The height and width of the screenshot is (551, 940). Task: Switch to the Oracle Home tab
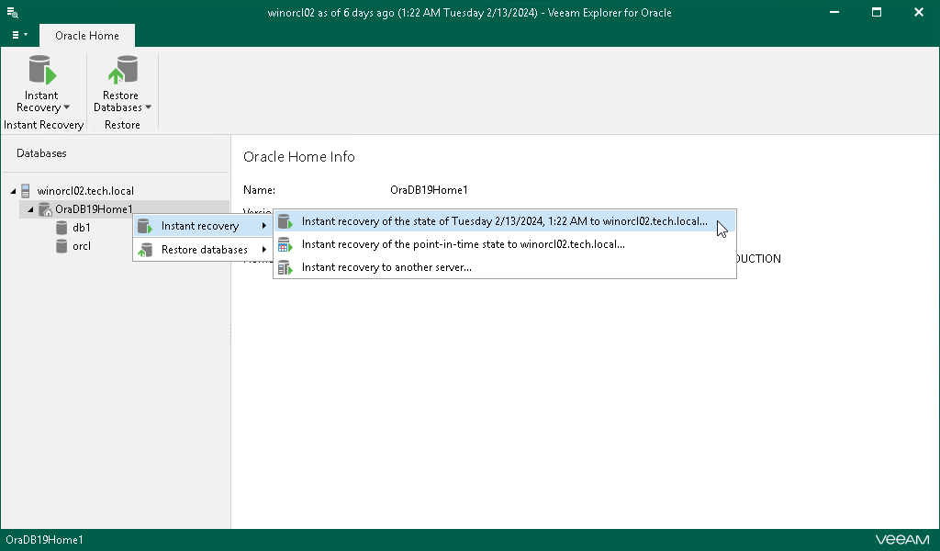click(x=86, y=36)
